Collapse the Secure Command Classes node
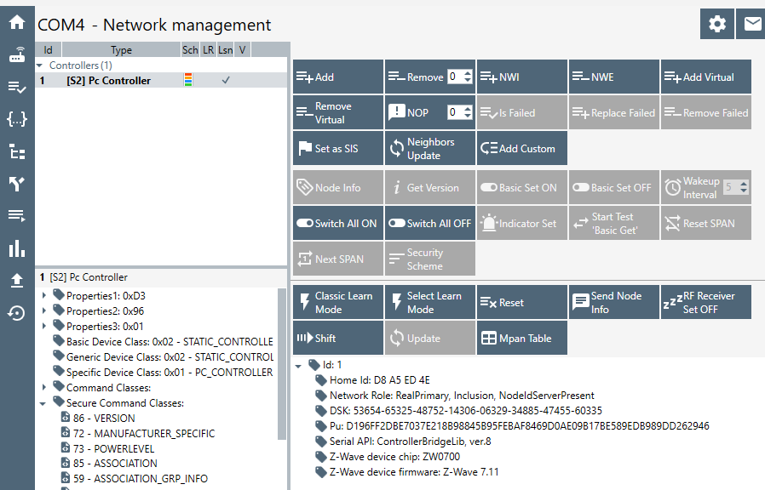The image size is (765, 490). (44, 402)
